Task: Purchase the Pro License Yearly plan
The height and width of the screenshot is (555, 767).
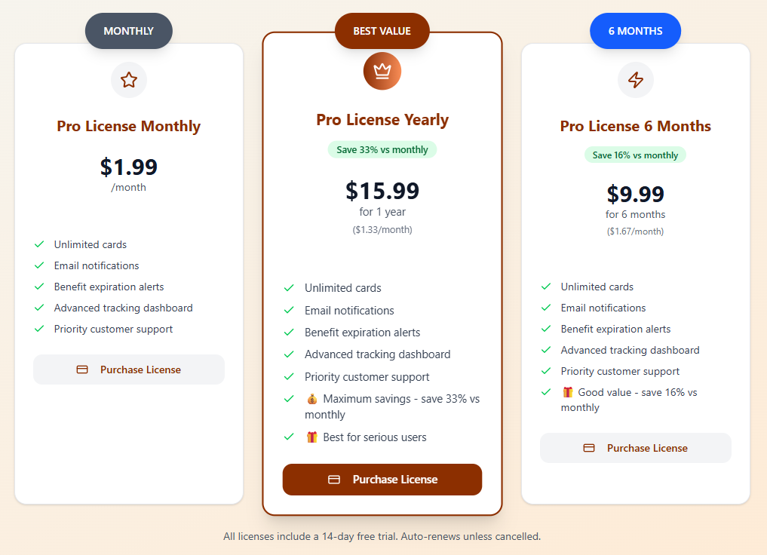Action: click(x=382, y=479)
